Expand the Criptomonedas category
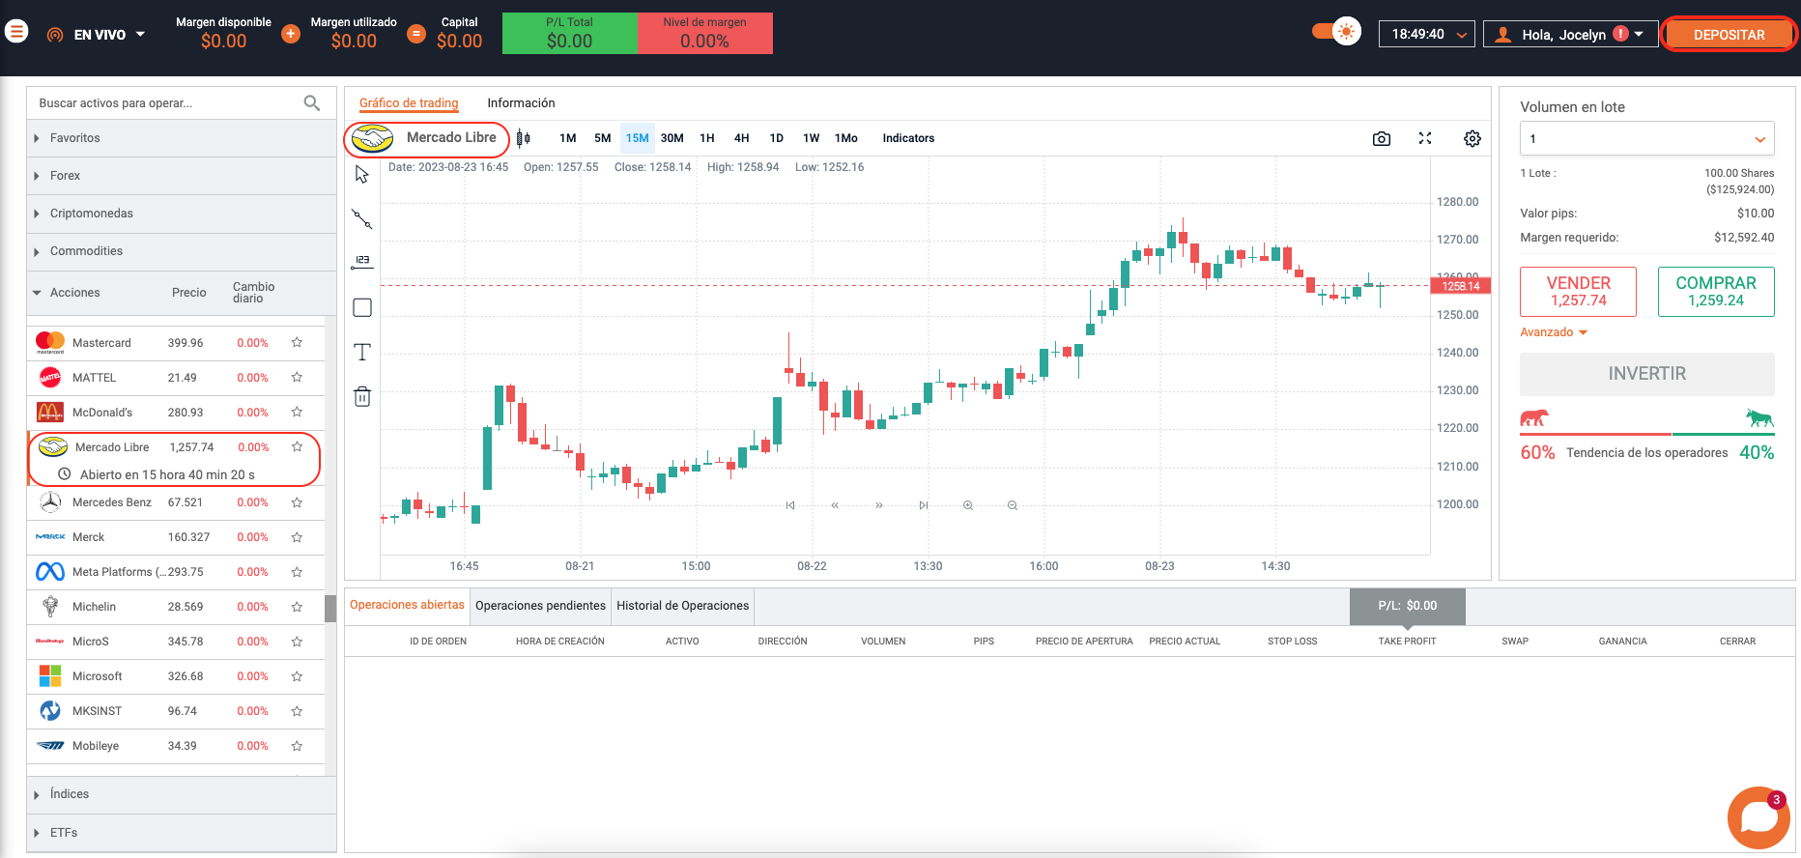The width and height of the screenshot is (1801, 858). 182,214
